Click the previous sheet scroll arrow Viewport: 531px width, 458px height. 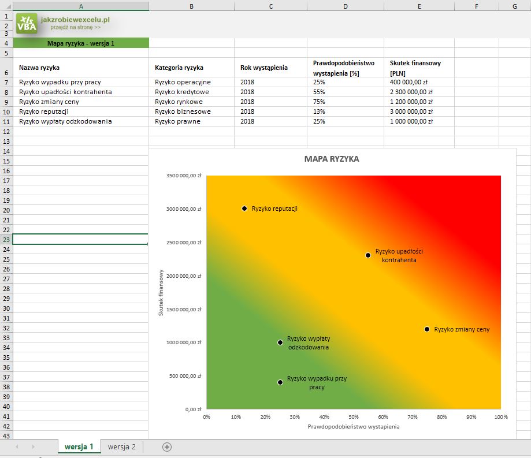click(x=17, y=446)
